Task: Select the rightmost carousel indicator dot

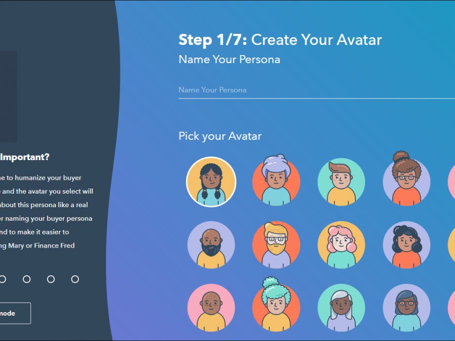Action: [75, 279]
